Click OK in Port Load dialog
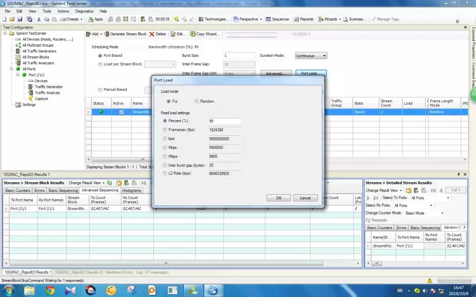The image size is (476, 297). [279, 198]
